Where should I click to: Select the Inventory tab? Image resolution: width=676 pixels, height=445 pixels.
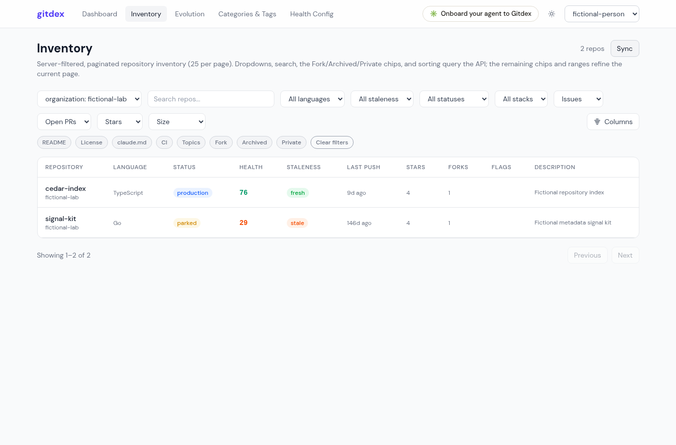point(146,14)
